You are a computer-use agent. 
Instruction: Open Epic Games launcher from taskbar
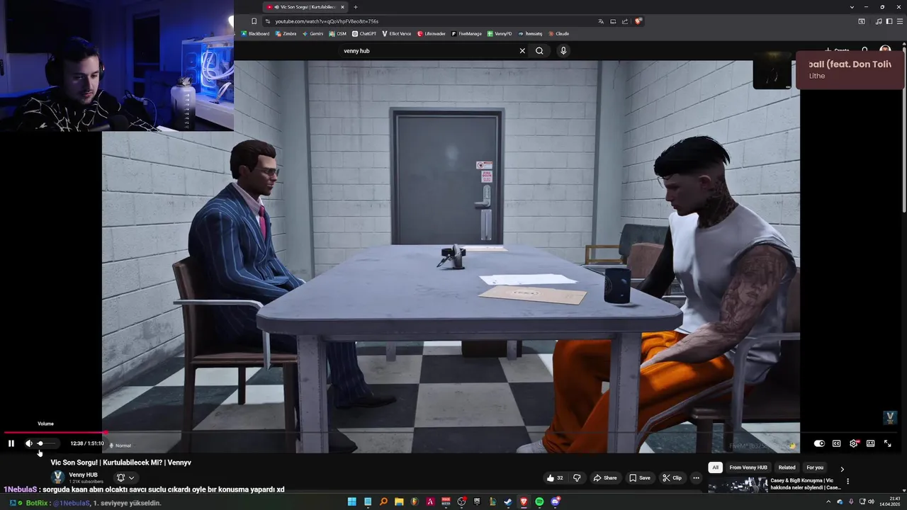pyautogui.click(x=477, y=501)
